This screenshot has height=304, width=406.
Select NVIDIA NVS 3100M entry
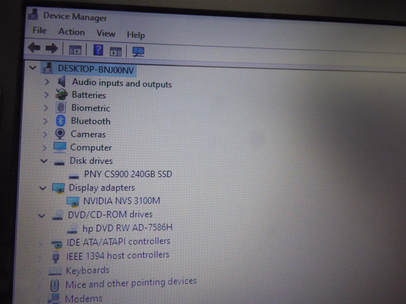(x=122, y=201)
